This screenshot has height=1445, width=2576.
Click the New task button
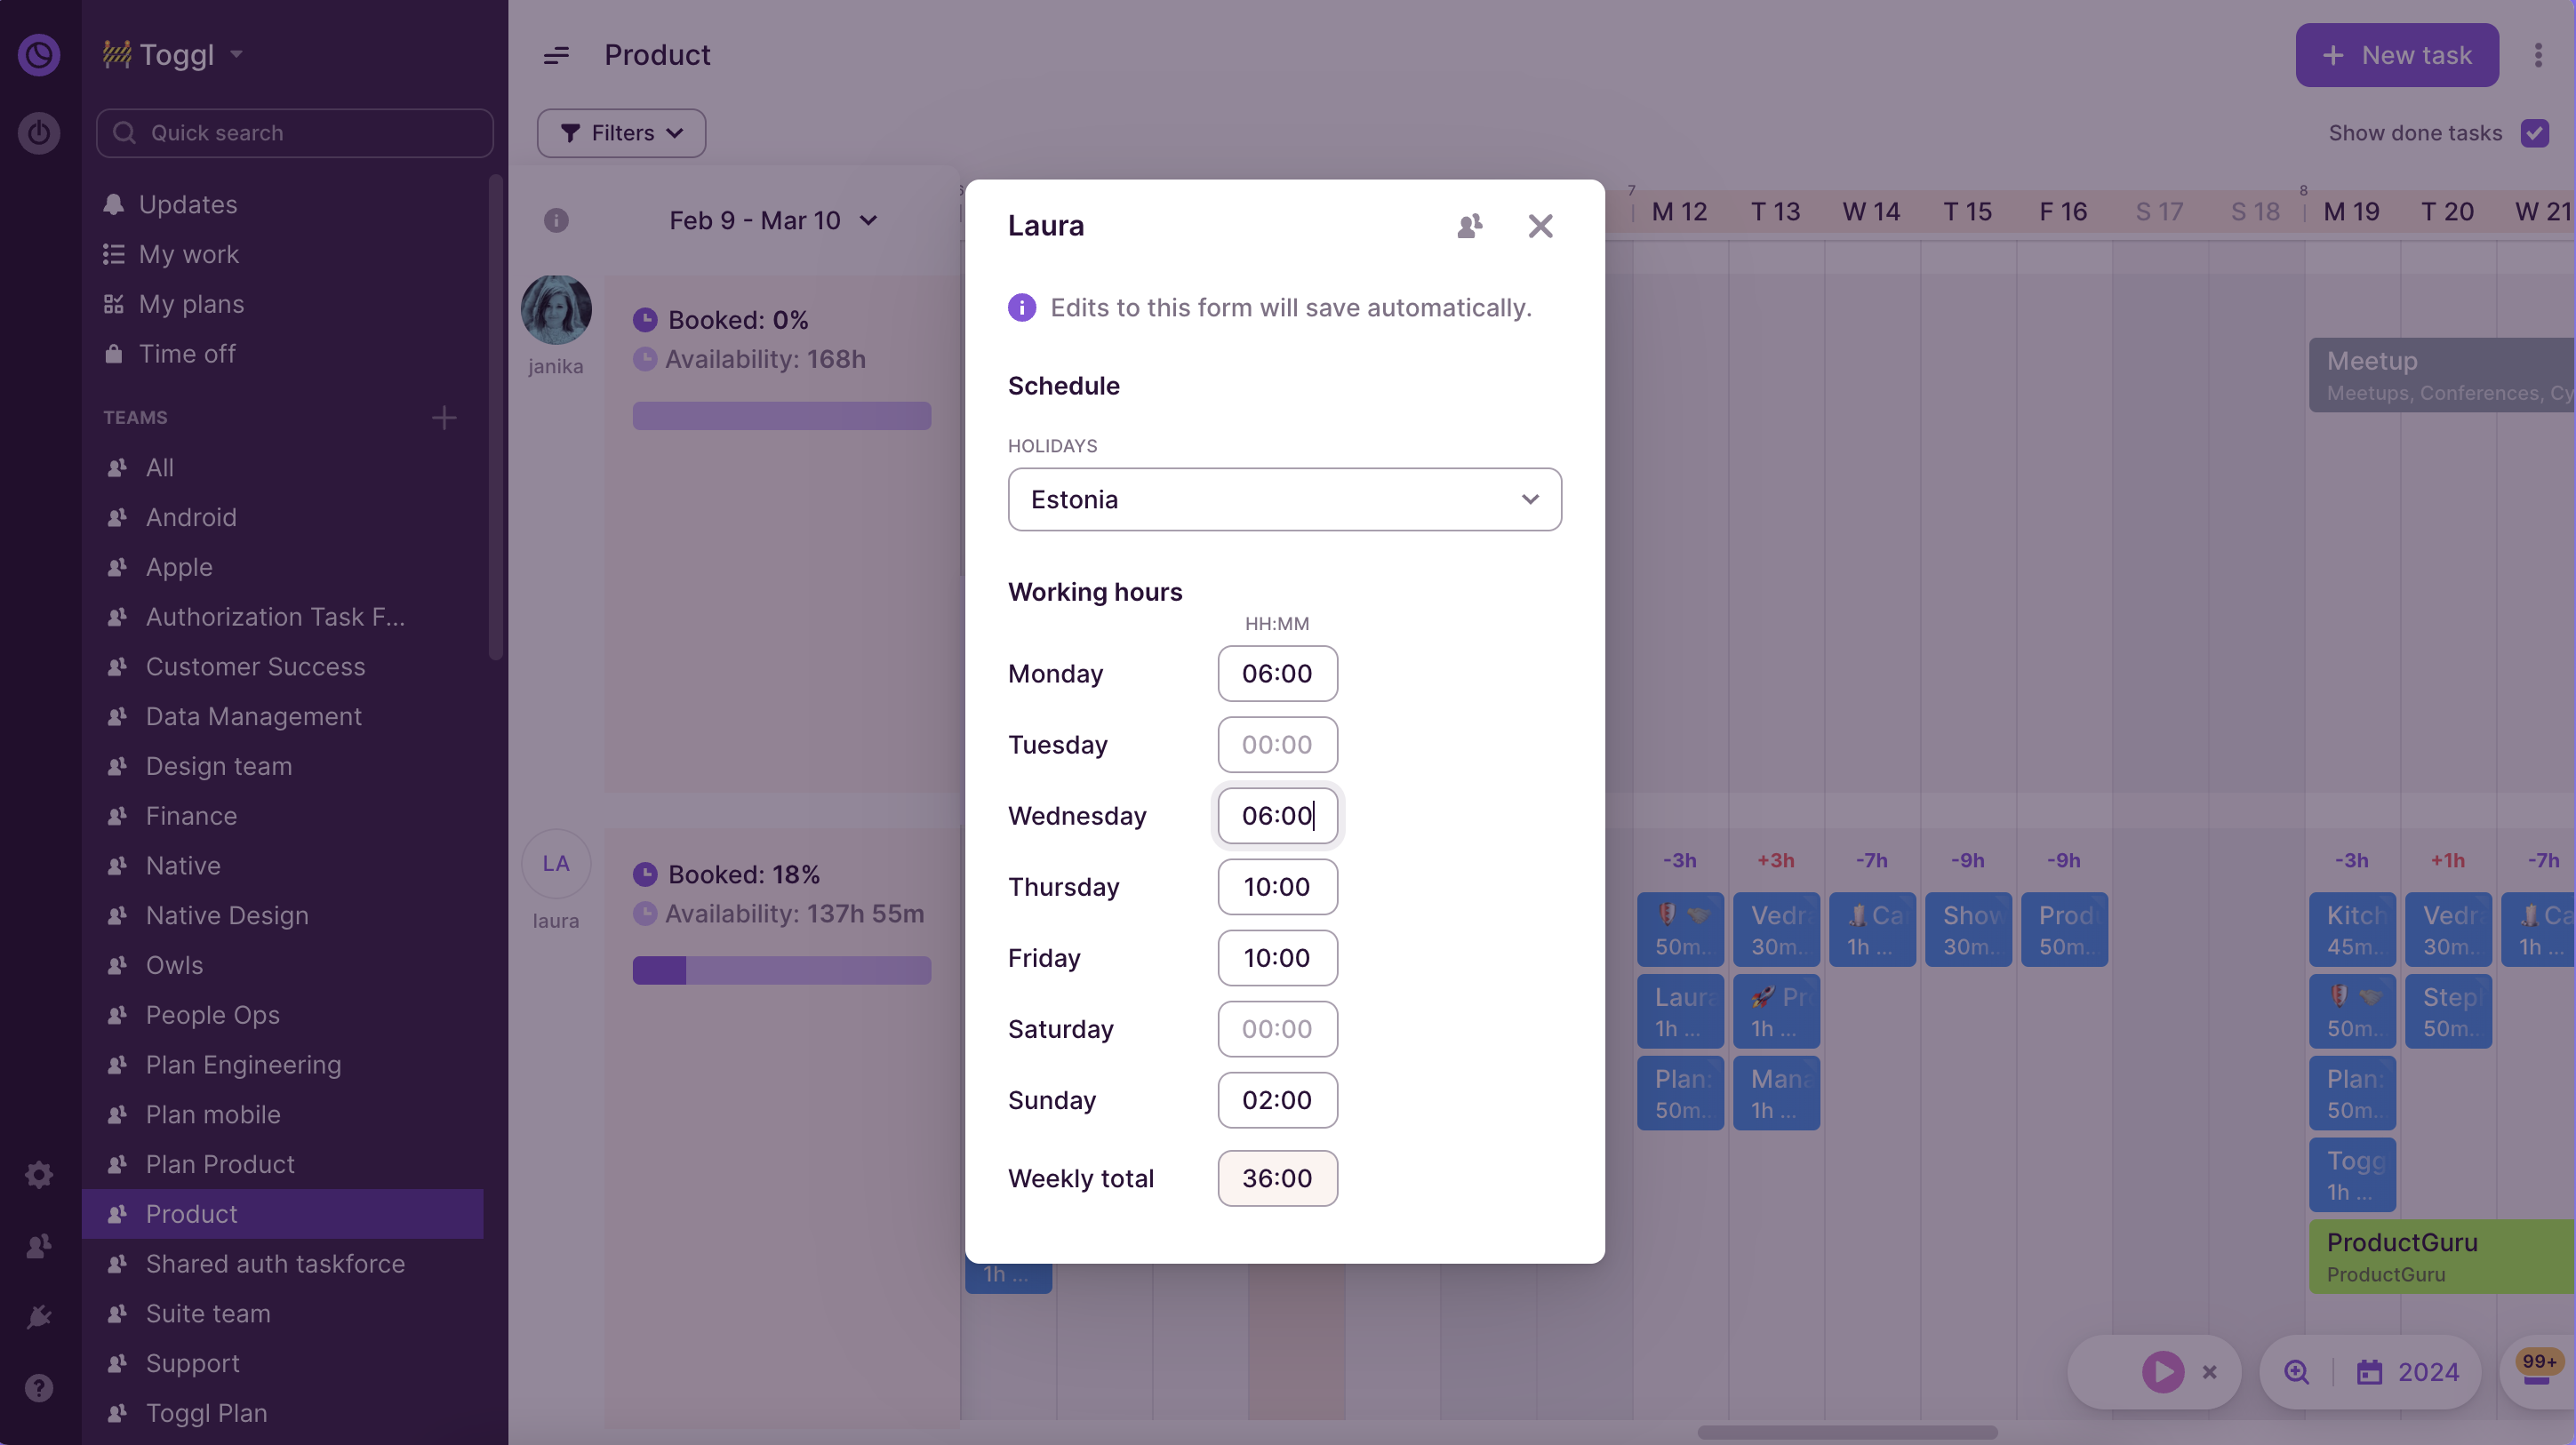[x=2396, y=55]
